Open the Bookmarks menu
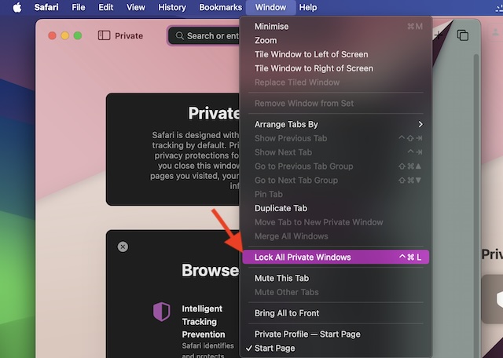503x358 pixels. click(x=220, y=7)
